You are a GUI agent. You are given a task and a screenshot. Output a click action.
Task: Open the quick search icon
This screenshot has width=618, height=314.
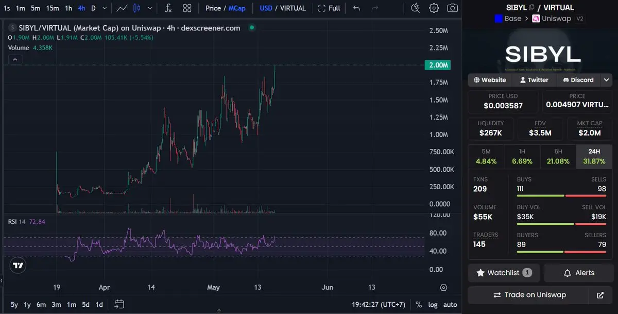coord(416,8)
